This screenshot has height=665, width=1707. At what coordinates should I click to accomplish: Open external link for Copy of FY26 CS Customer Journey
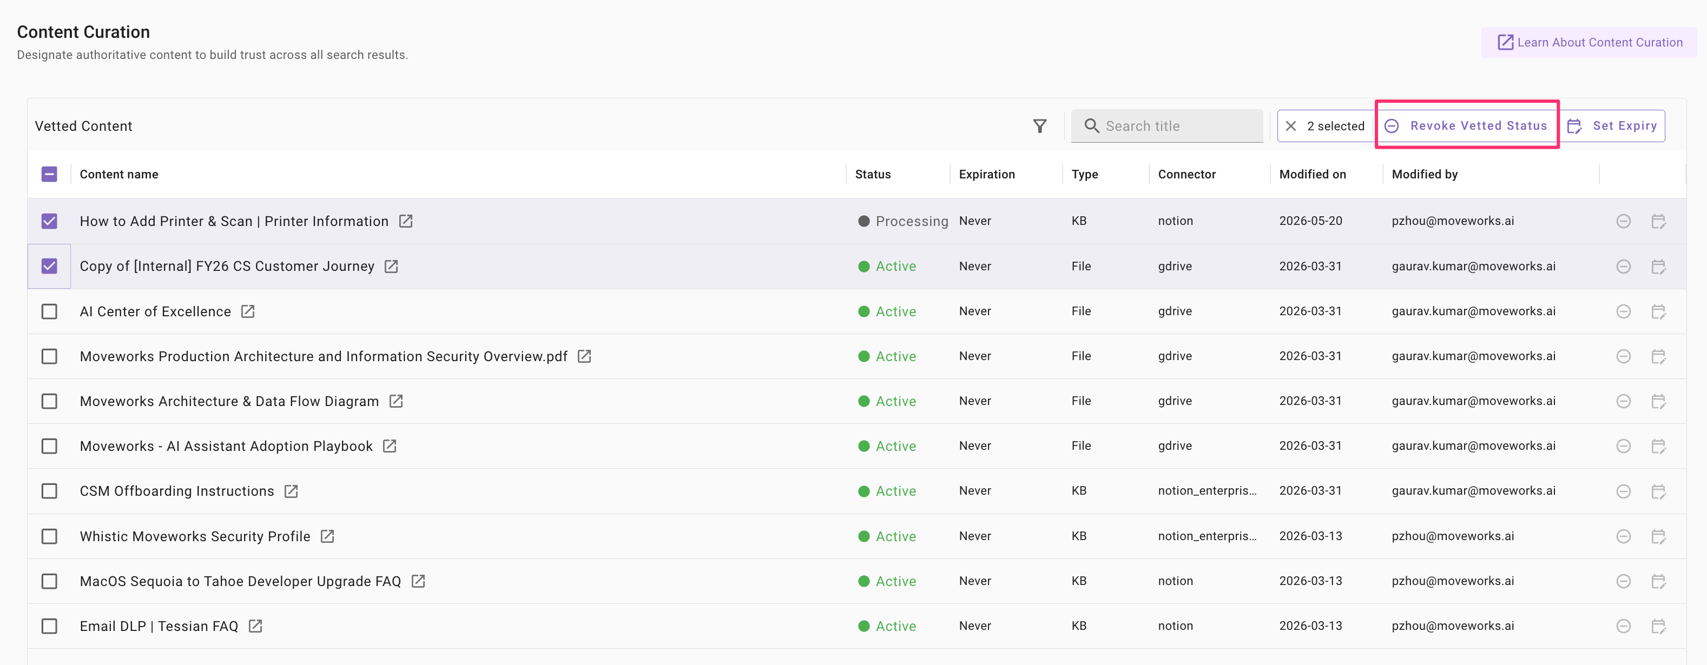pyautogui.click(x=391, y=266)
